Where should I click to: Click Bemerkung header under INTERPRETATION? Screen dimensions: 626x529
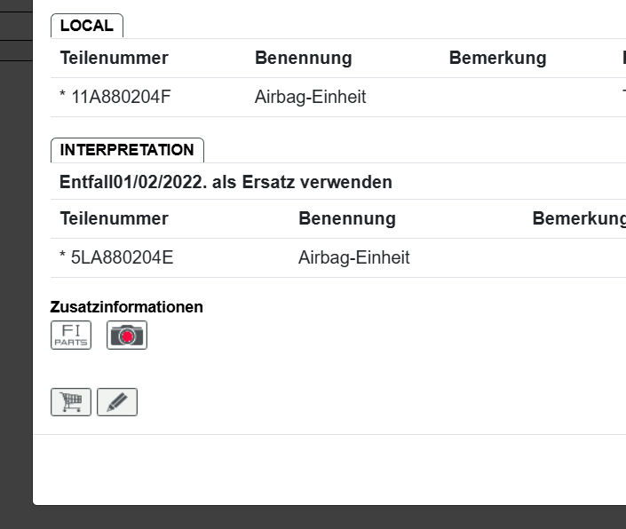[577, 218]
